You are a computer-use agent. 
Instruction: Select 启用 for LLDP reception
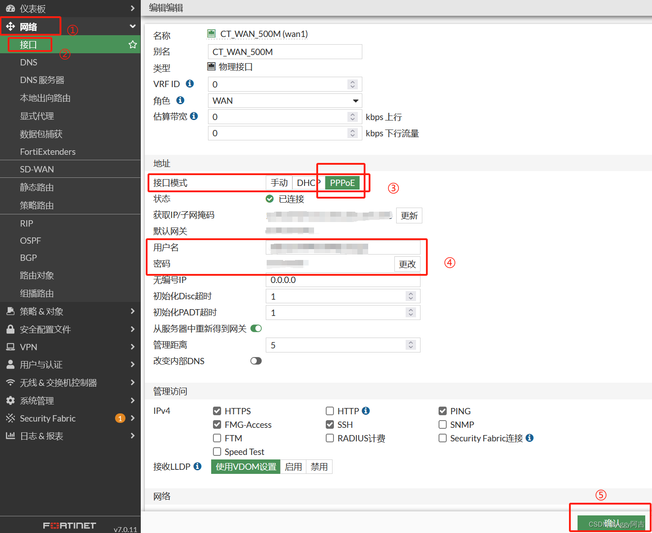[x=293, y=467]
